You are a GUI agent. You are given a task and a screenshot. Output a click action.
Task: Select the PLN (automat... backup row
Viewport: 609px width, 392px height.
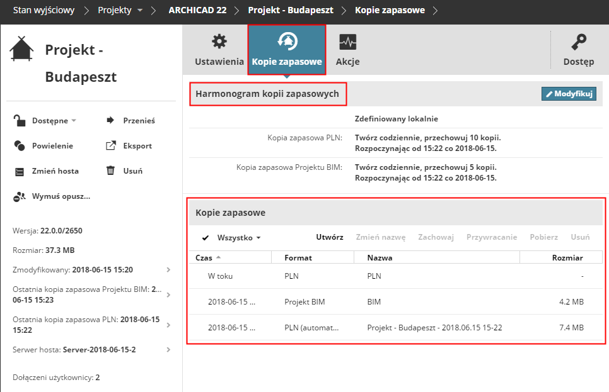[x=396, y=328]
